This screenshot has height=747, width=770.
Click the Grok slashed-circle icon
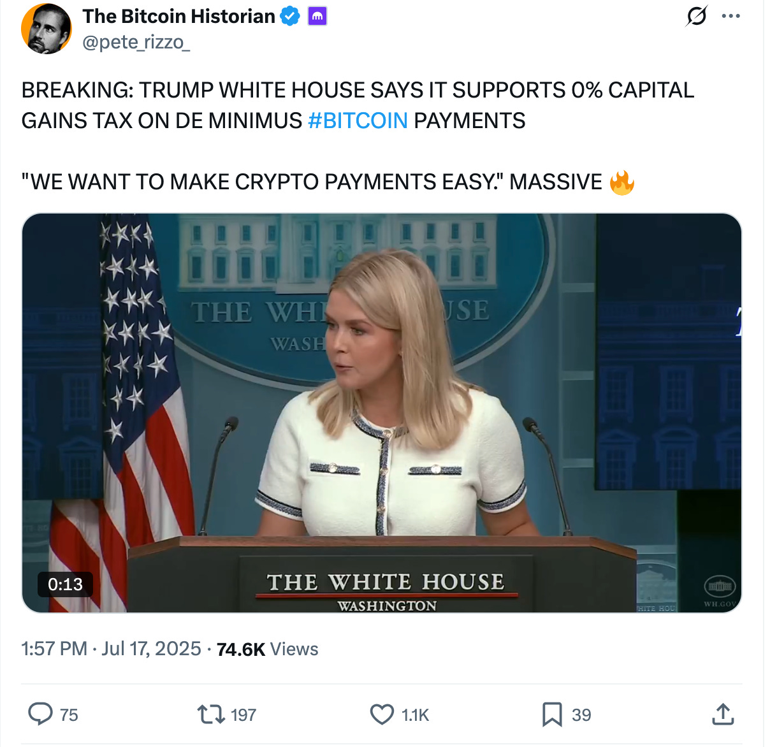(x=696, y=16)
